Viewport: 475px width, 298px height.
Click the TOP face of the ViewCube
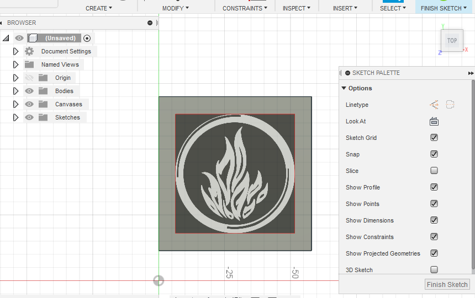point(452,41)
